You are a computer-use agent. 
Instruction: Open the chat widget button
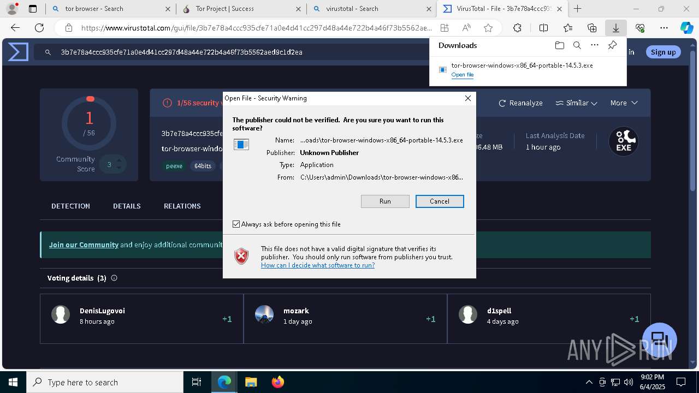pyautogui.click(x=659, y=339)
